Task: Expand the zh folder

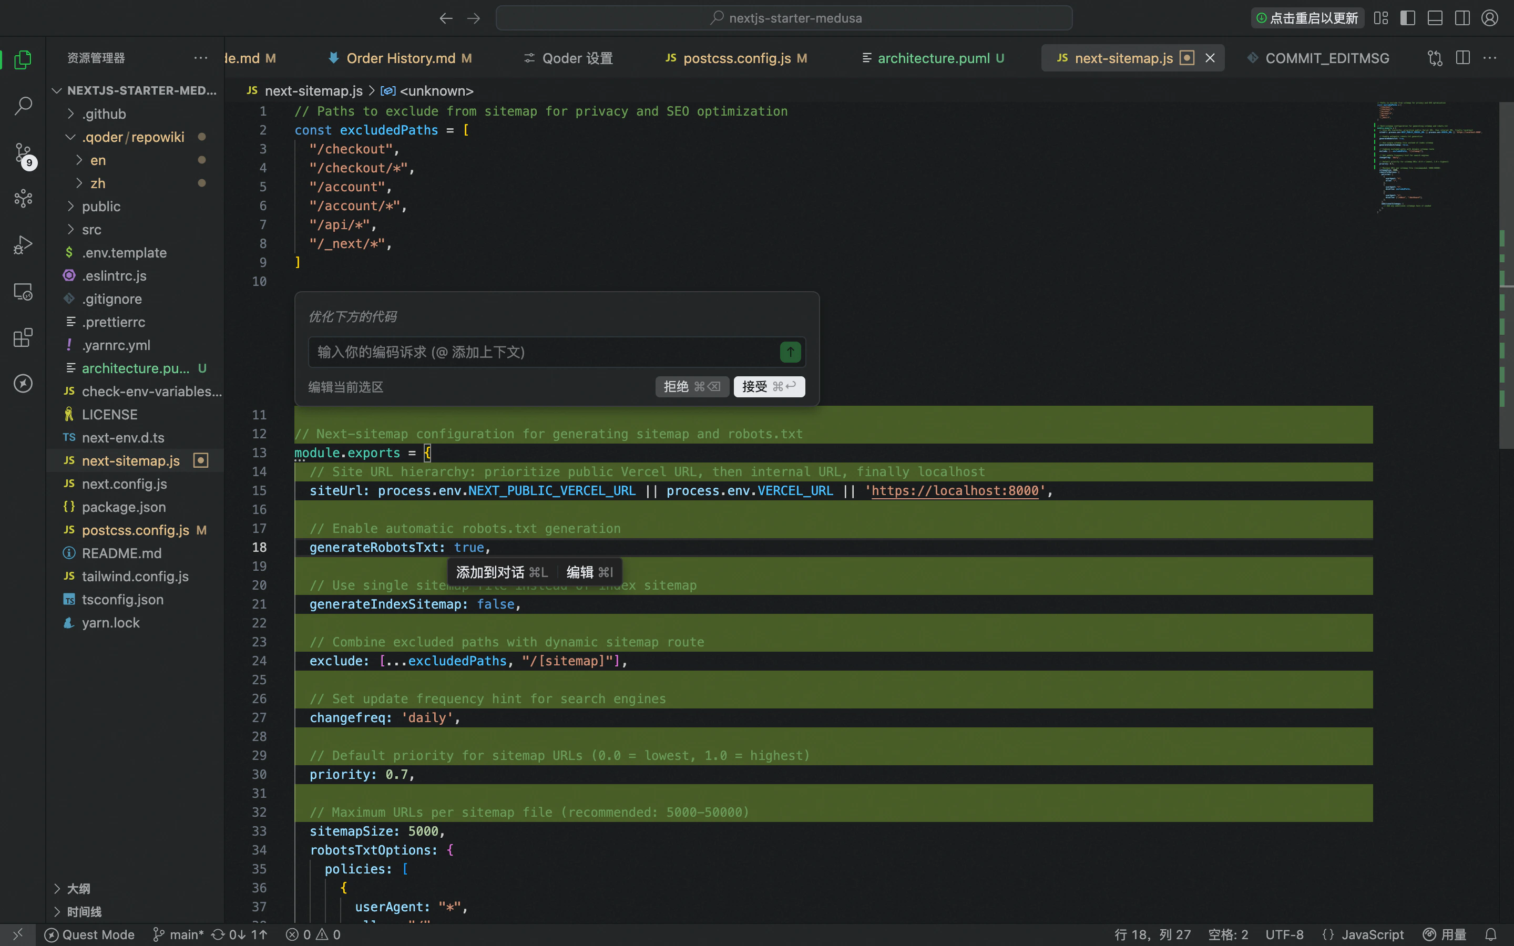Action: [x=135, y=183]
